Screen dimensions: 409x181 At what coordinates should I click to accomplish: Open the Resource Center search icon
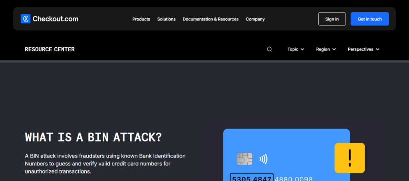[x=270, y=49]
